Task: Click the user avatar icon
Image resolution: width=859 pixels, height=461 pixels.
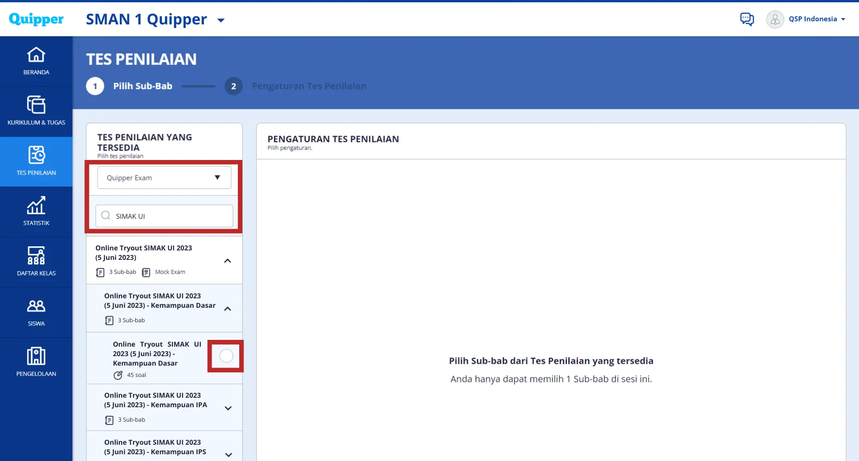Action: click(775, 19)
